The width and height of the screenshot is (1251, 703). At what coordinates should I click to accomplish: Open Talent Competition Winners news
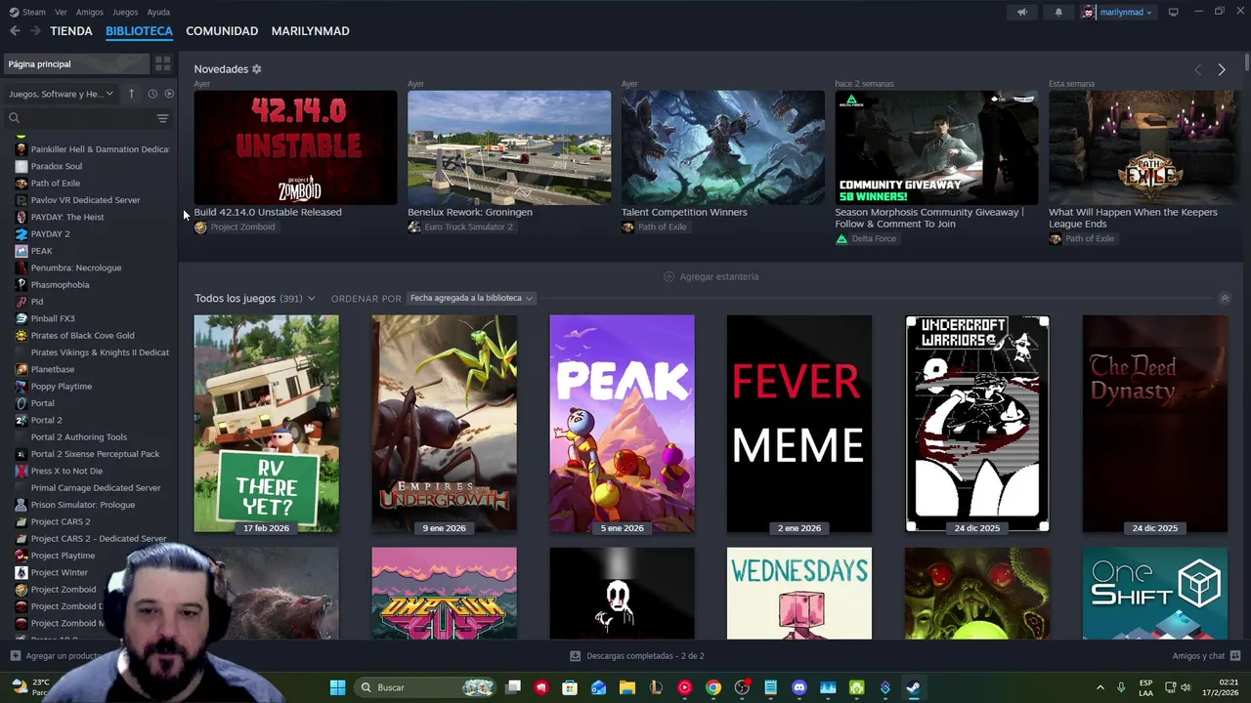723,147
